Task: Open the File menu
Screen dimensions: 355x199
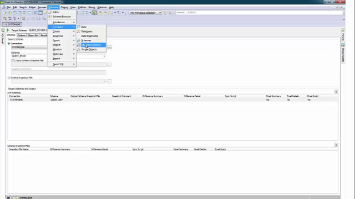Action: [8, 7]
